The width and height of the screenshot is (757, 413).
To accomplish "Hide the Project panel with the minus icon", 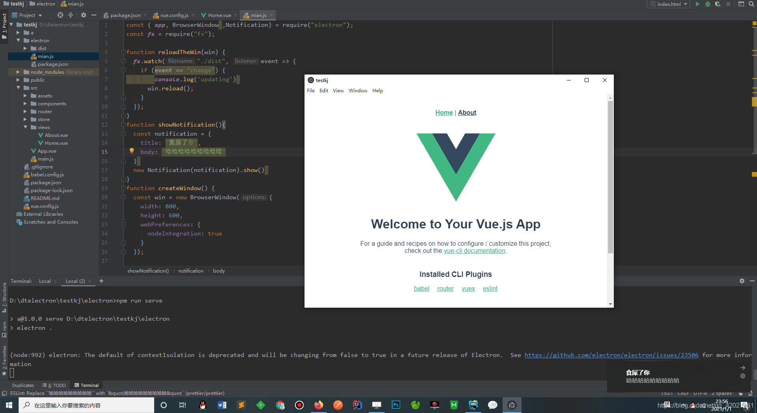I will [94, 15].
